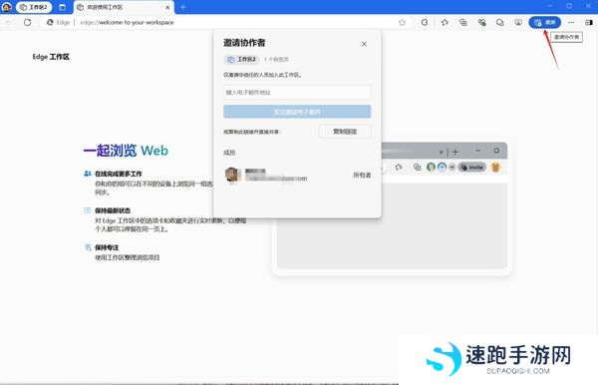The image size is (598, 385).
Task: Click the Invite button in illustration
Action: click(472, 168)
